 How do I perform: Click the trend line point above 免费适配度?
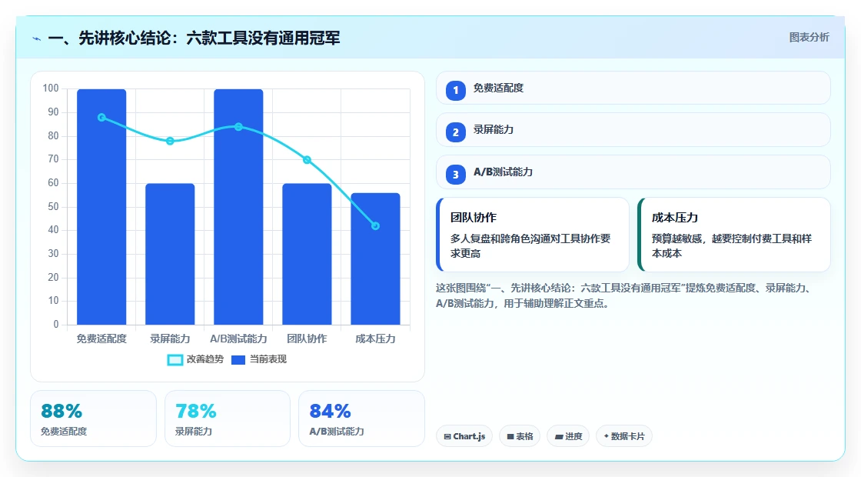[x=101, y=118]
